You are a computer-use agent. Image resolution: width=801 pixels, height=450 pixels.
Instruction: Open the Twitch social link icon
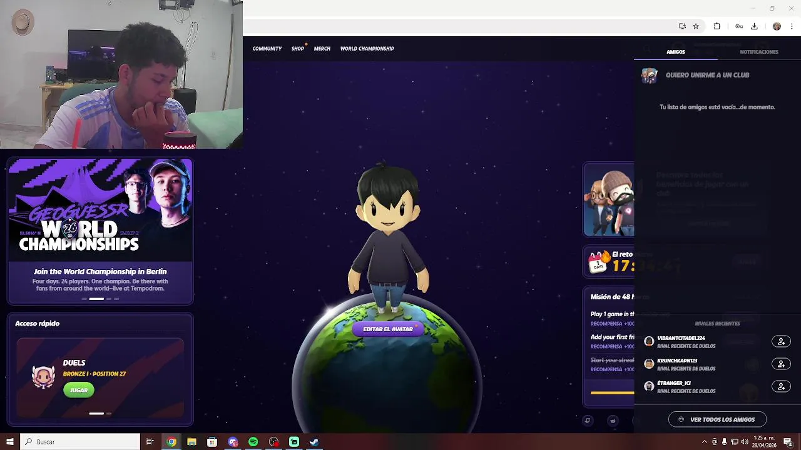[x=587, y=421]
